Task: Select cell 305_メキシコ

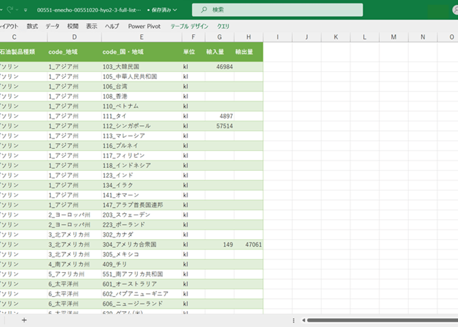Action: pos(141,254)
